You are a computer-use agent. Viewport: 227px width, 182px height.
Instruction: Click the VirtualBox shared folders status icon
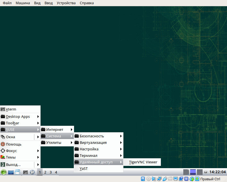170,179
